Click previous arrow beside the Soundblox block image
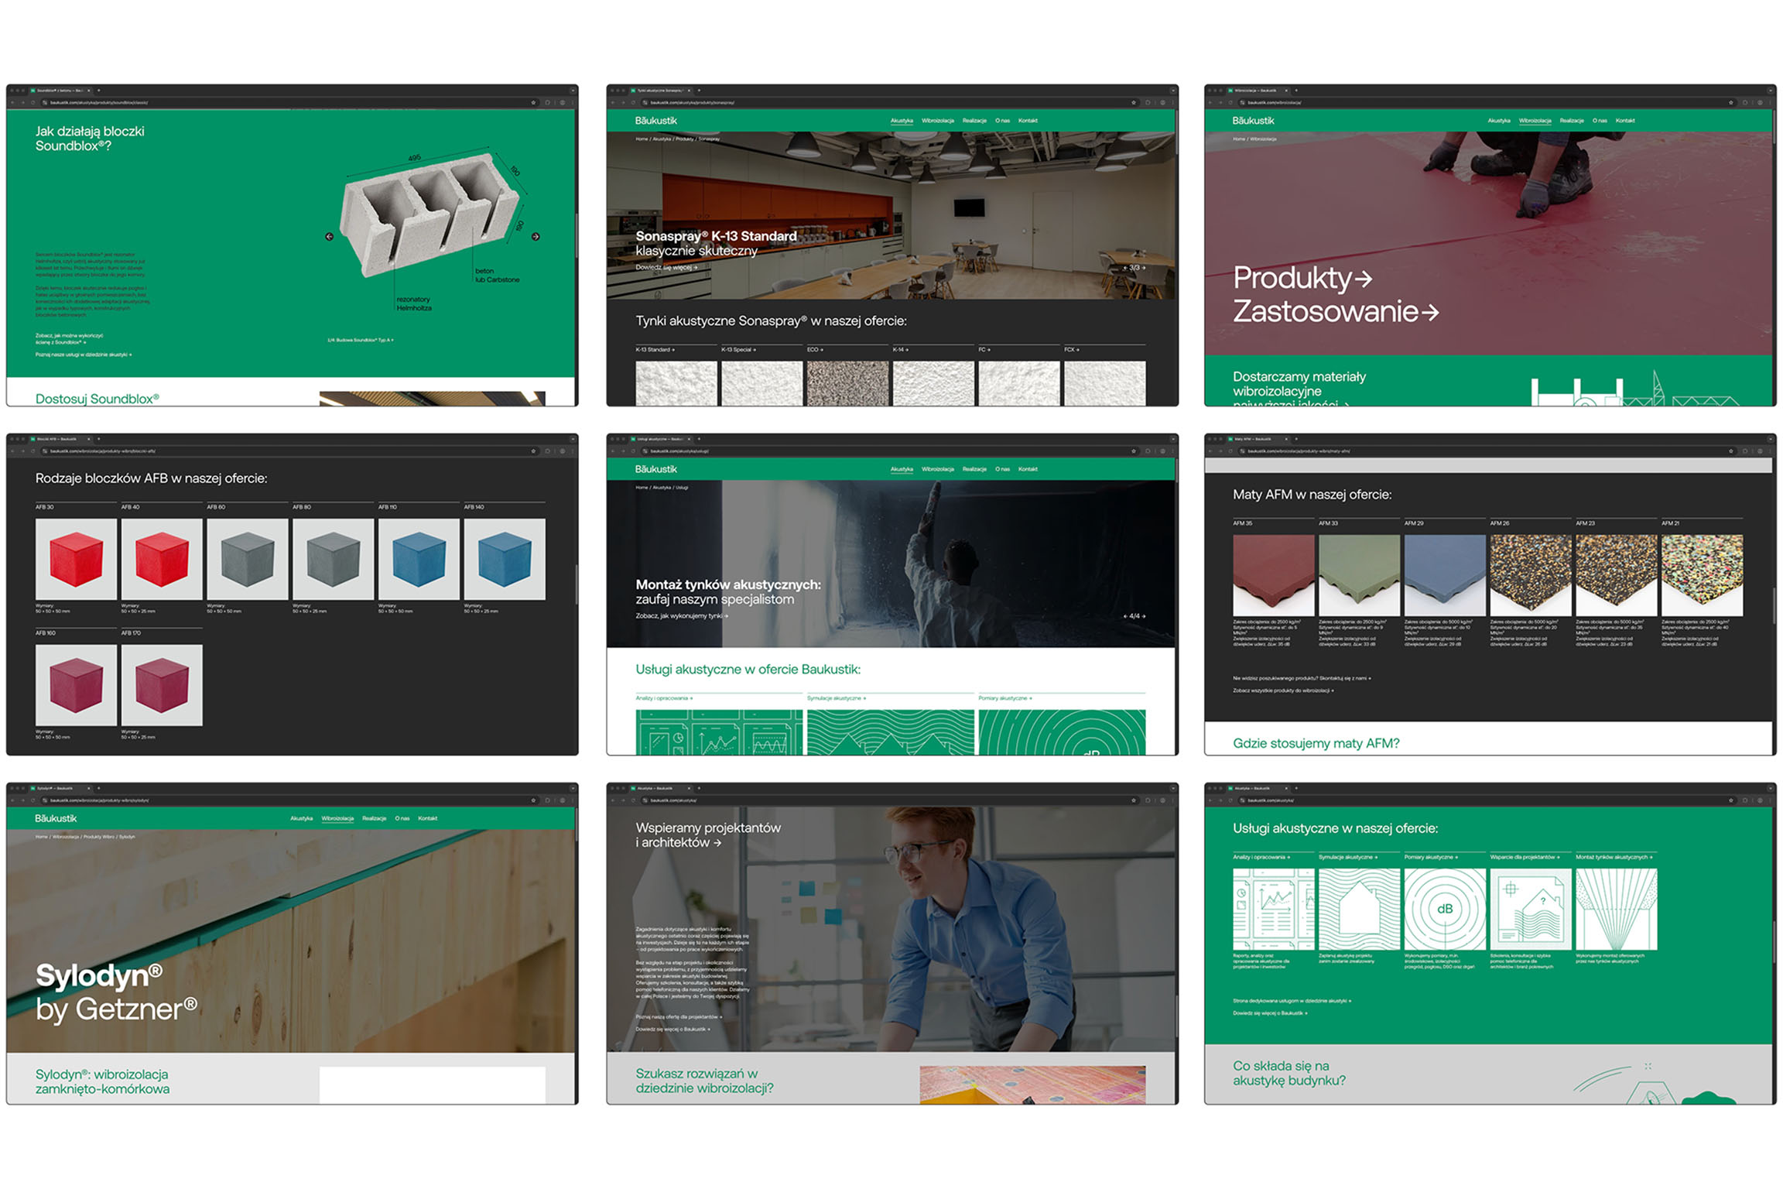Viewport: 1783px width, 1189px height. [329, 237]
